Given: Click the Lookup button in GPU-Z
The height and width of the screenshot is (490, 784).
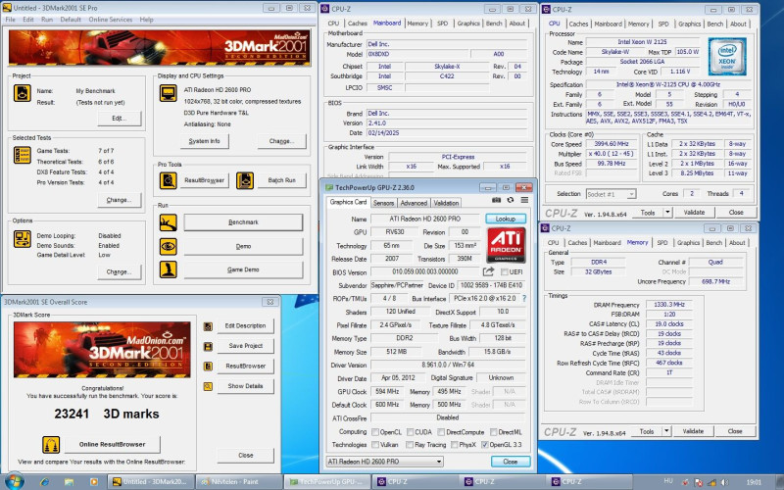Looking at the screenshot, I should click(x=506, y=220).
